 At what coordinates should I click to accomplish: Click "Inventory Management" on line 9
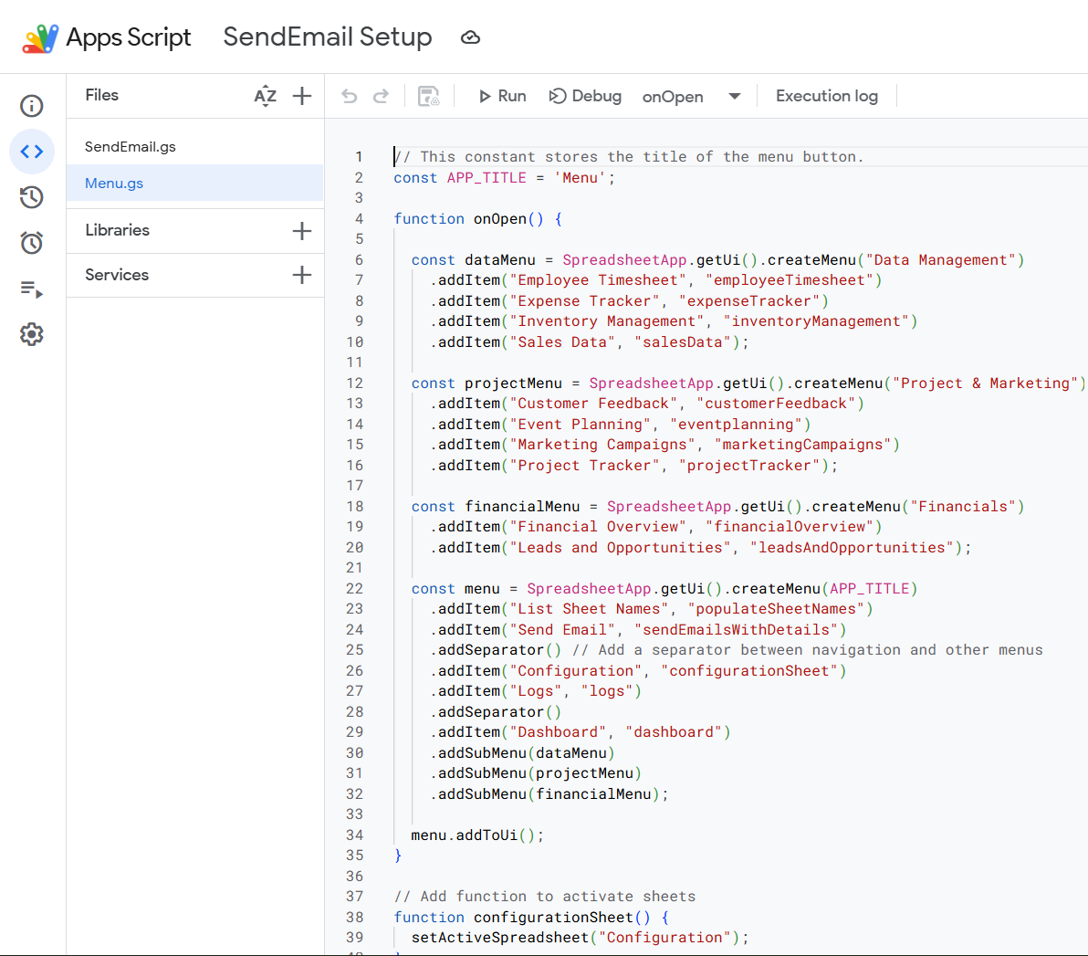[x=607, y=321]
